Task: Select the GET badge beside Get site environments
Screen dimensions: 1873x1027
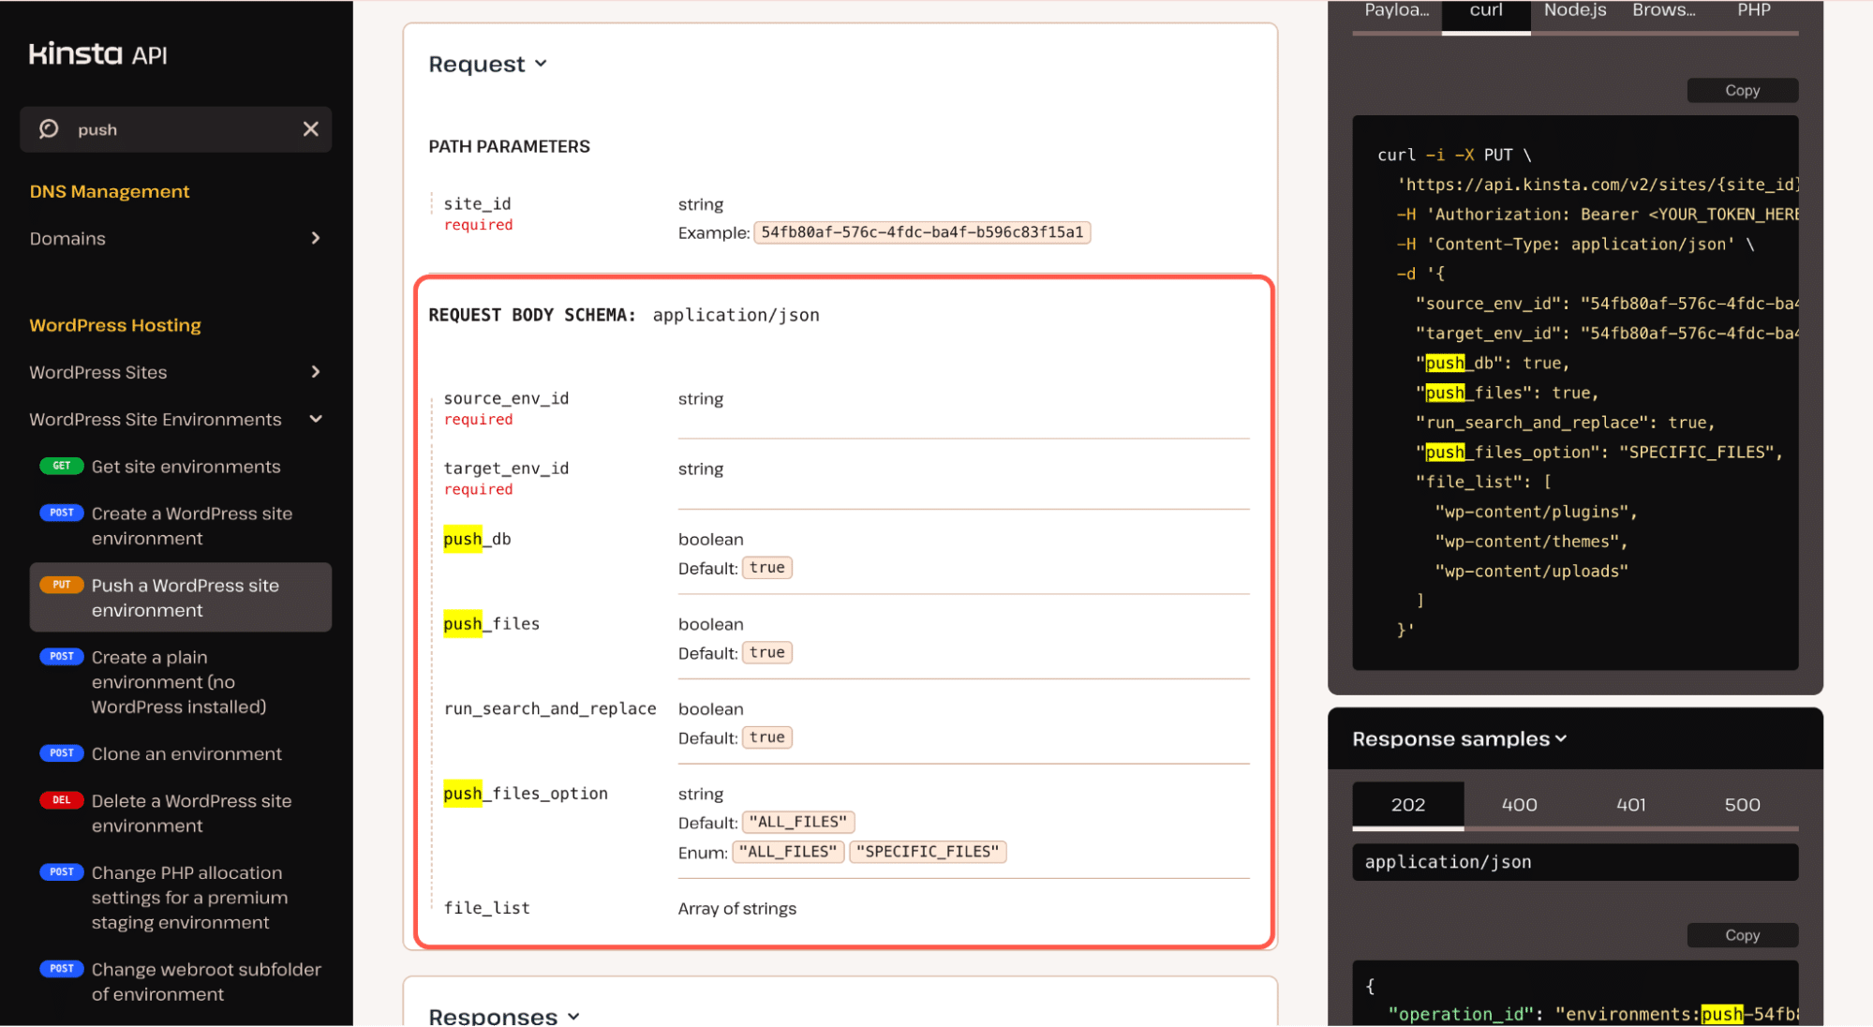Action: pos(62,466)
